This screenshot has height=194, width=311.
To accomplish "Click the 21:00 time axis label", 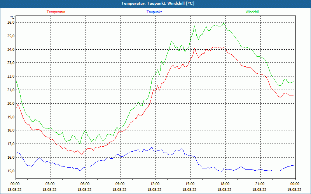I will click(260, 184).
